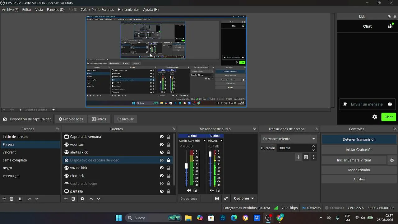Add a scene transition with the plus icon
The width and height of the screenshot is (398, 224).
(x=298, y=157)
